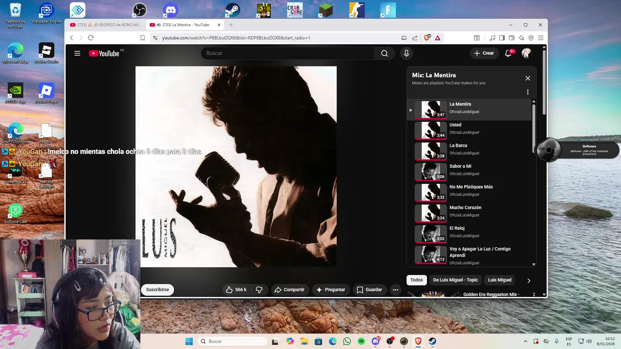Select Voy a Apagar La Luz entry
The image size is (621, 349).
point(470,255)
